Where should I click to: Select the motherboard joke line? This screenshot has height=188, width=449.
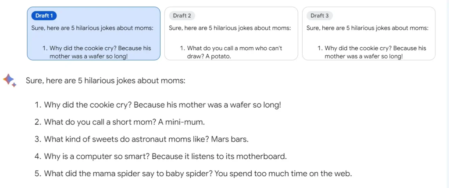click(165, 156)
